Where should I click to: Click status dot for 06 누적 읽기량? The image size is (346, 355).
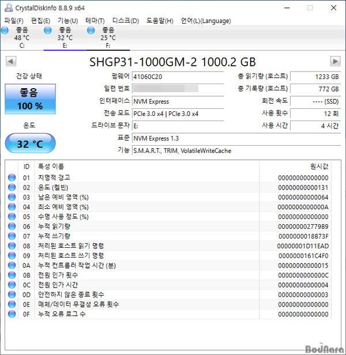(12, 226)
